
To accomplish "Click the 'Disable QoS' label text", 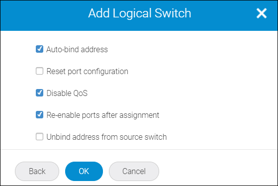I will click(x=67, y=93).
